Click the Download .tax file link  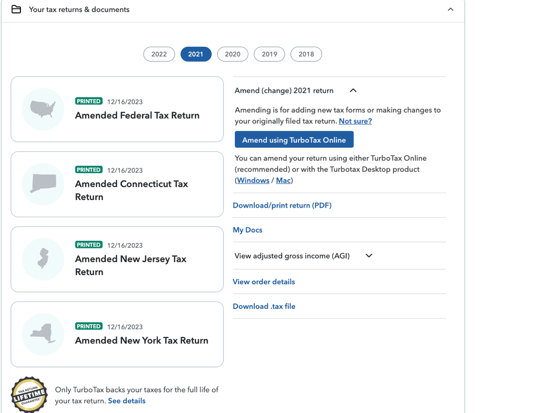tap(264, 306)
